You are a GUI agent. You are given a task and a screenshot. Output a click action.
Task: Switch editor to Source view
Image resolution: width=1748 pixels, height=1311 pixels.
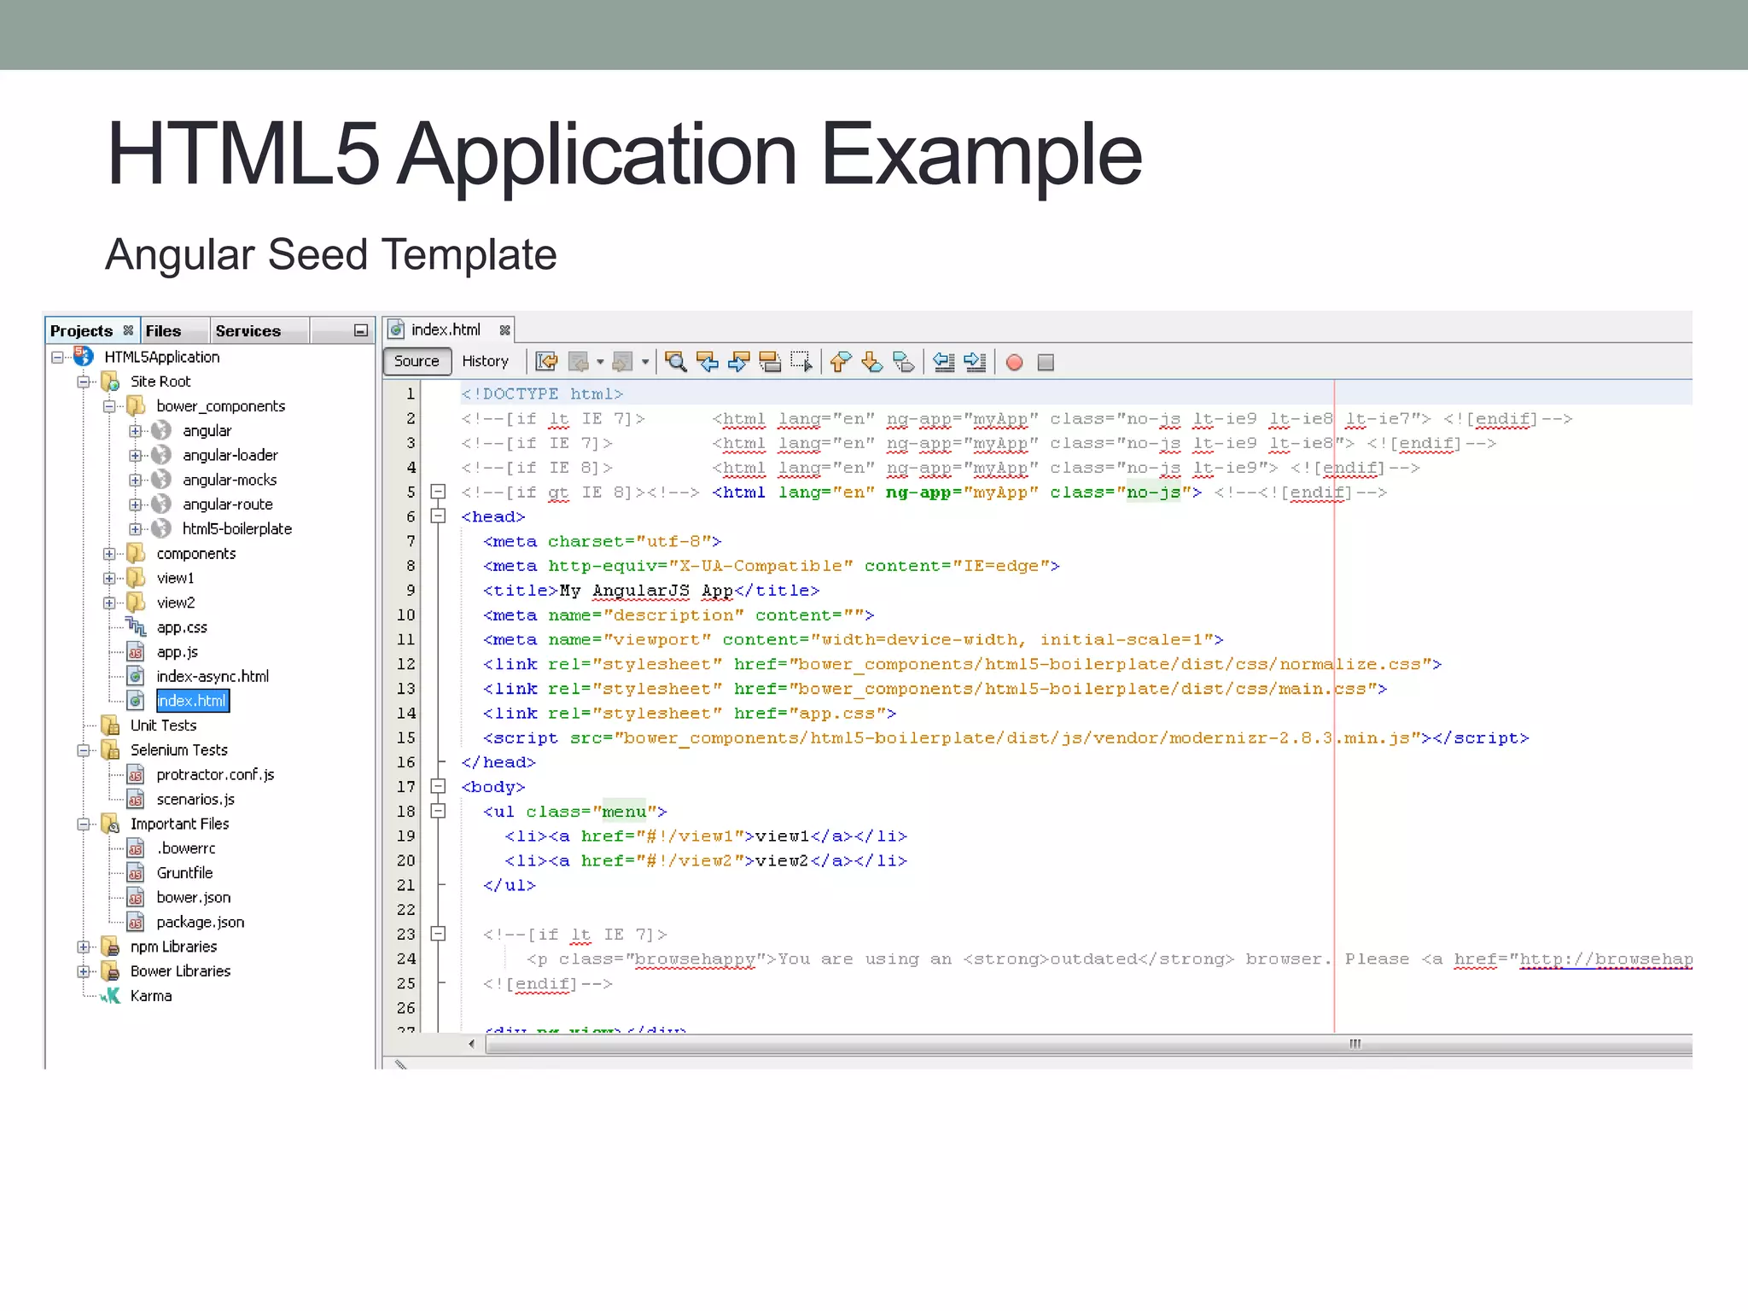coord(417,361)
